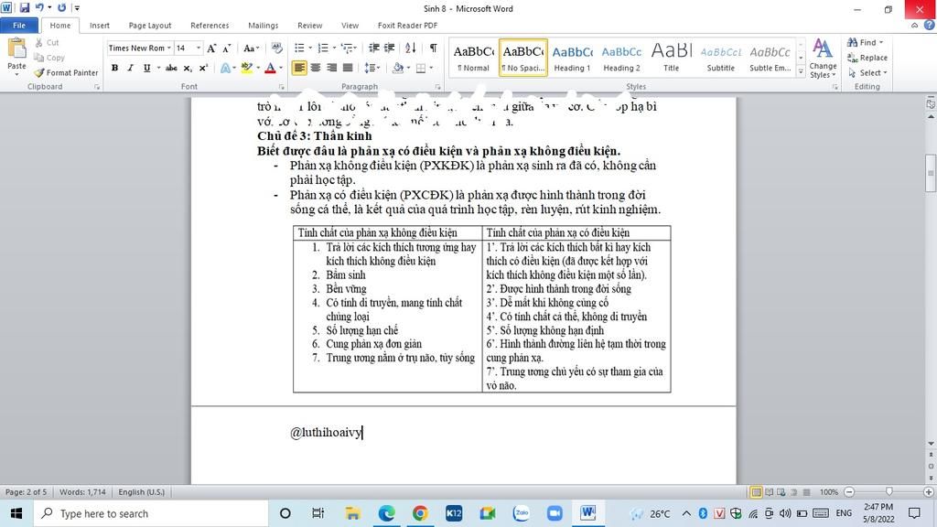Open the Select dropdown in Editing group
937x527 pixels.
[867, 72]
